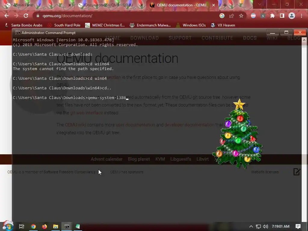Image resolution: width=308 pixels, height=231 pixels.
Task: Open a new tab with plus button
Action: [225, 5]
